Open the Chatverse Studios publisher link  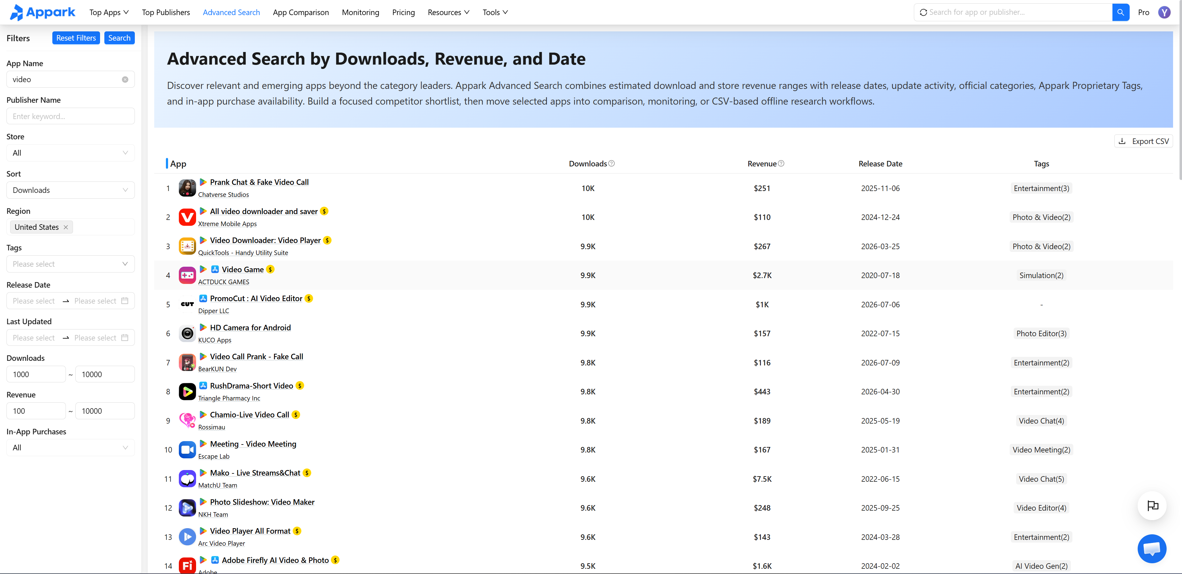(x=223, y=195)
